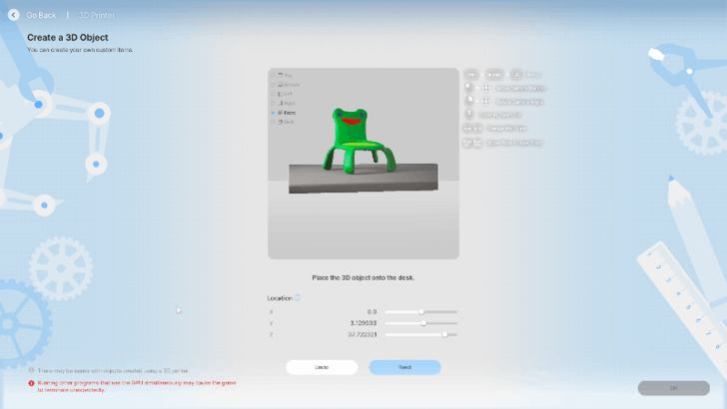
Task: Click the greyed-out OK button
Action: (674, 388)
